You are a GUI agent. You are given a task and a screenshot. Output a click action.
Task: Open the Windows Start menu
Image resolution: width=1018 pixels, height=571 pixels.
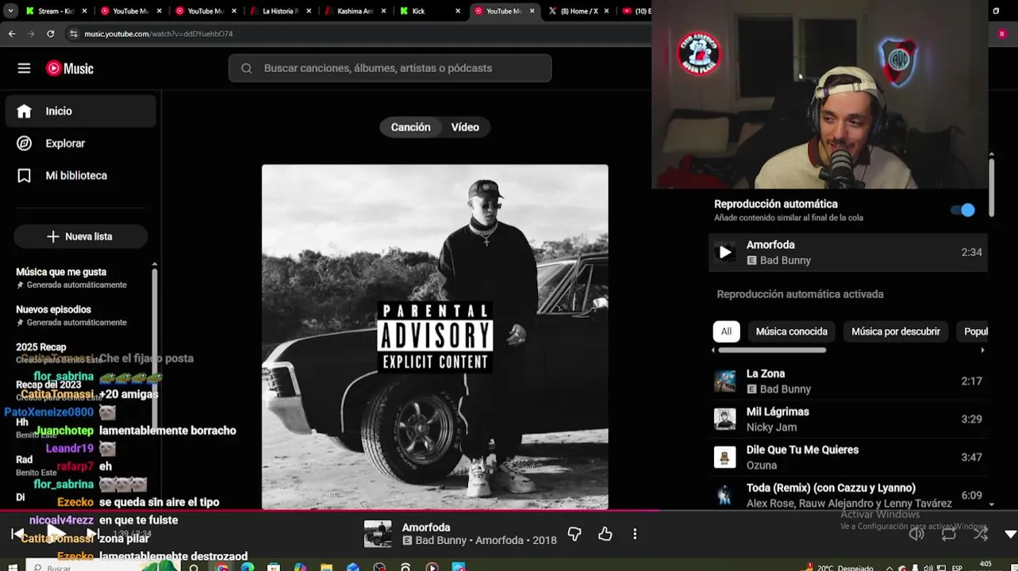(12, 567)
